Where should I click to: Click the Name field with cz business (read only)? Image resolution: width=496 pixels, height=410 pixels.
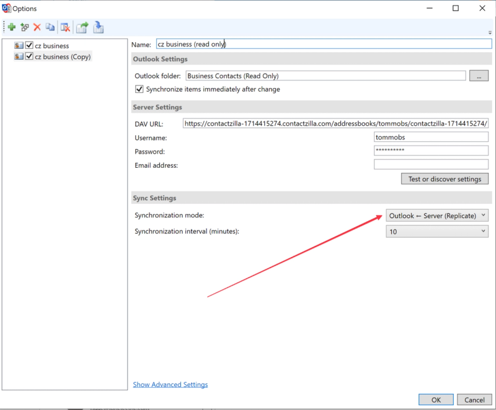coord(324,44)
